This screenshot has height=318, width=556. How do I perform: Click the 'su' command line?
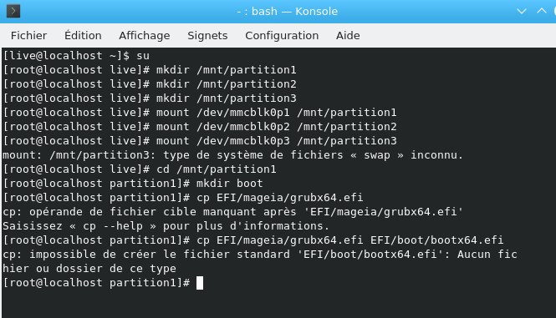point(76,56)
